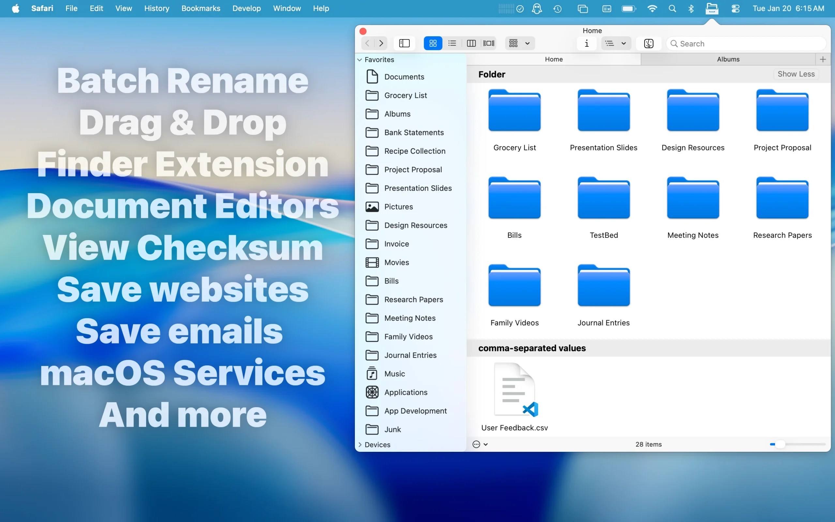Open a new tab with the plus button
The height and width of the screenshot is (522, 835).
coord(823,59)
